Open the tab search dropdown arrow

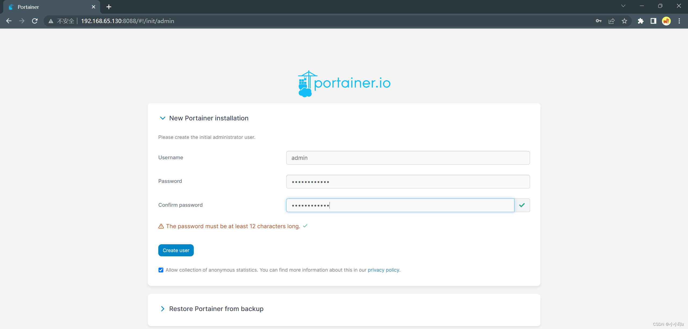(x=623, y=6)
